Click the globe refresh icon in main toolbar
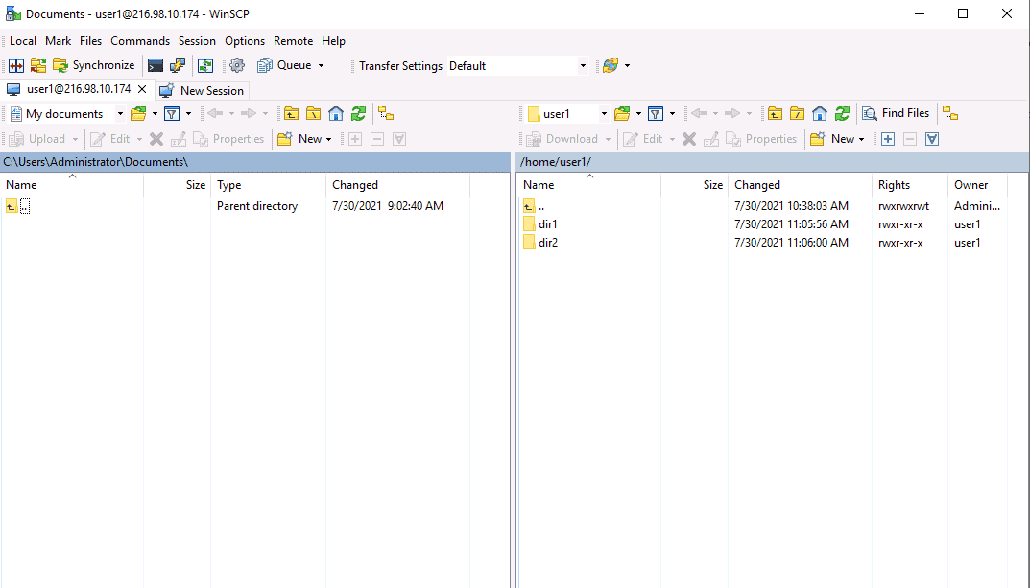This screenshot has width=1030, height=588. coord(611,65)
